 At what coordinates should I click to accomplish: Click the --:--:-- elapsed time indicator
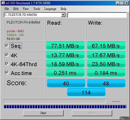(x=116, y=101)
